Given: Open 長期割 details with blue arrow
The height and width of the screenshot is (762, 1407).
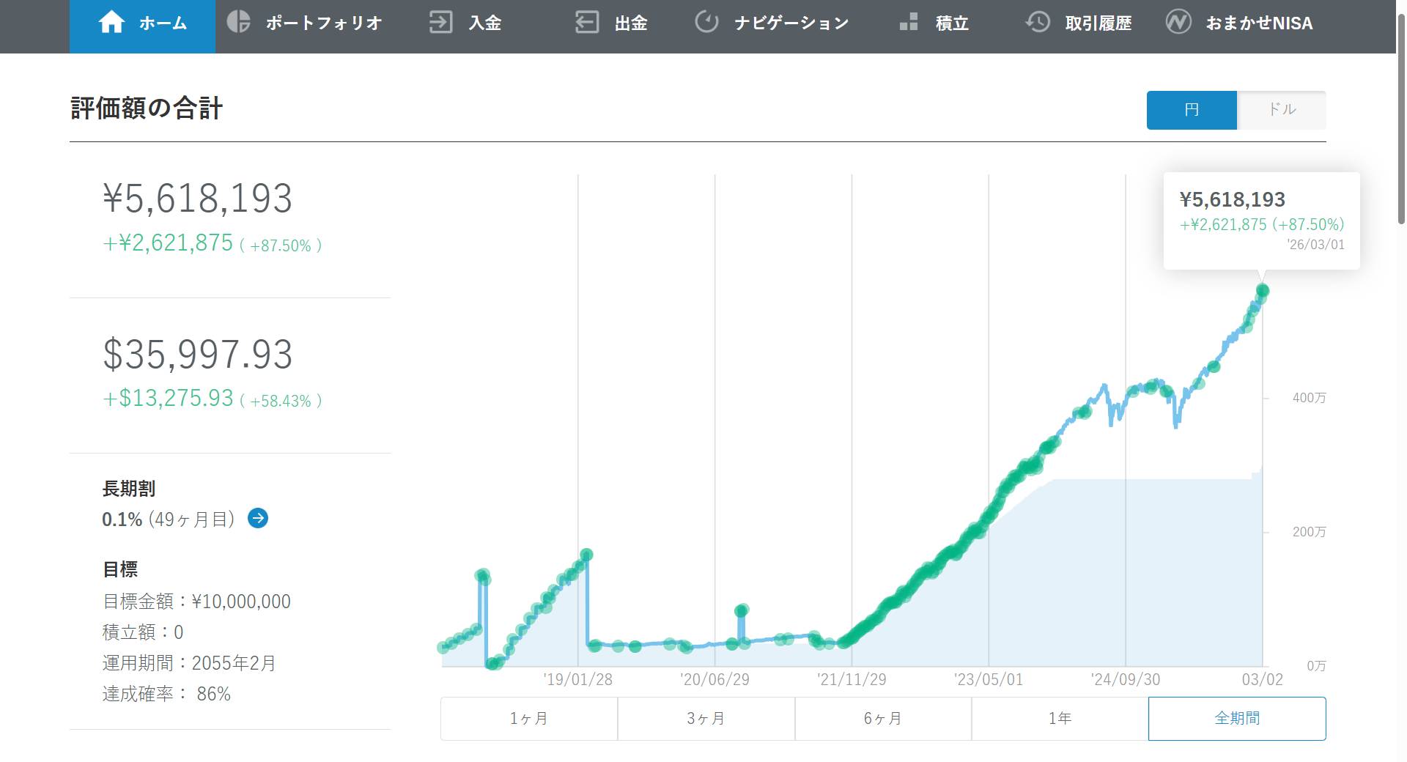Looking at the screenshot, I should [258, 519].
